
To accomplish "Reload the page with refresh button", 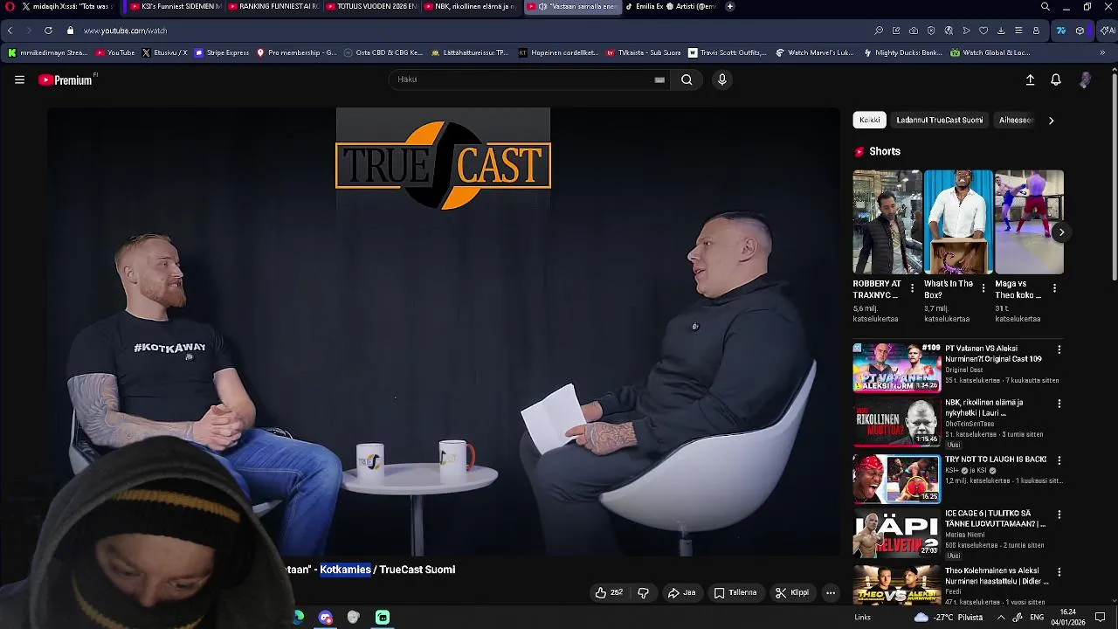I will [x=48, y=31].
